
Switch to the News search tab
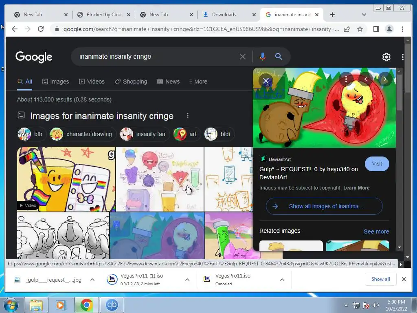[168, 82]
